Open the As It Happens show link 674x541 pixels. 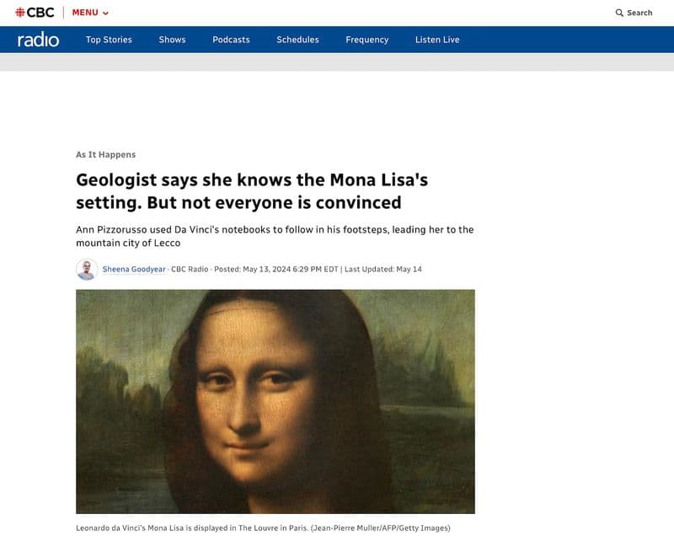coord(105,155)
